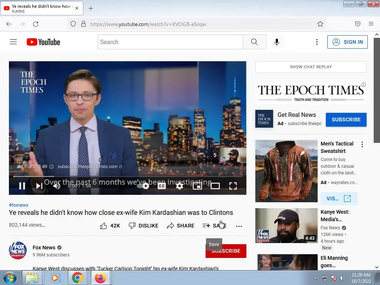The height and width of the screenshot is (285, 380).
Task: Save video to playlist
Action: coord(214,226)
